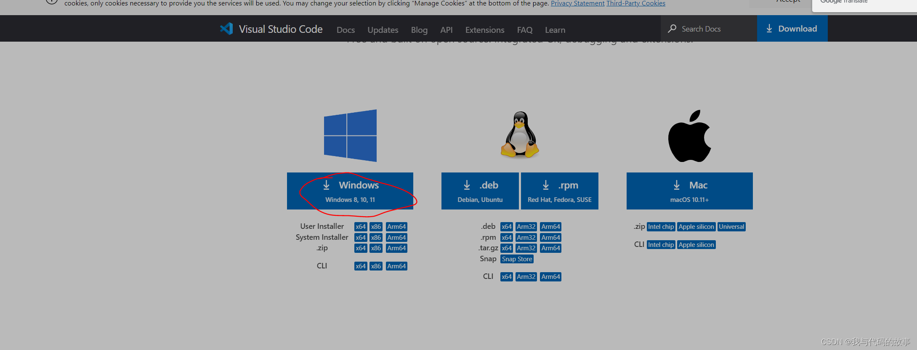The width and height of the screenshot is (917, 350).
Task: Select x64 for Windows CLI
Action: coord(361,266)
